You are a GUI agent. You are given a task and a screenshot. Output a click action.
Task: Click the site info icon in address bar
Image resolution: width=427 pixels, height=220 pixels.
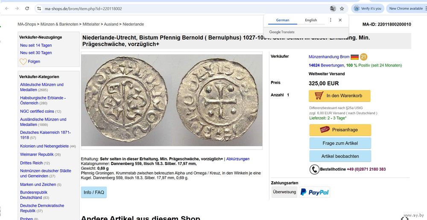pos(39,9)
